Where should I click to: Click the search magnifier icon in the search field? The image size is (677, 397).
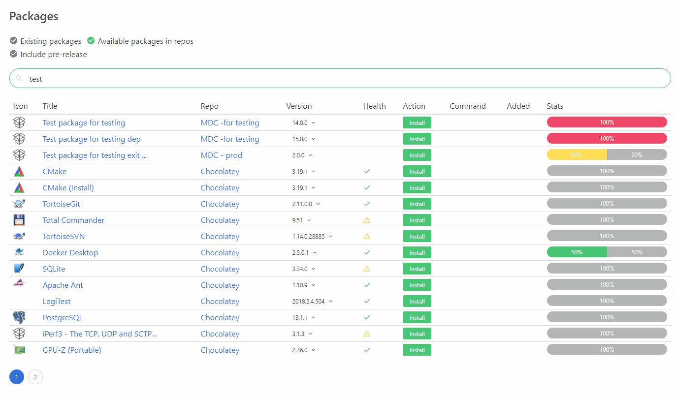[19, 78]
